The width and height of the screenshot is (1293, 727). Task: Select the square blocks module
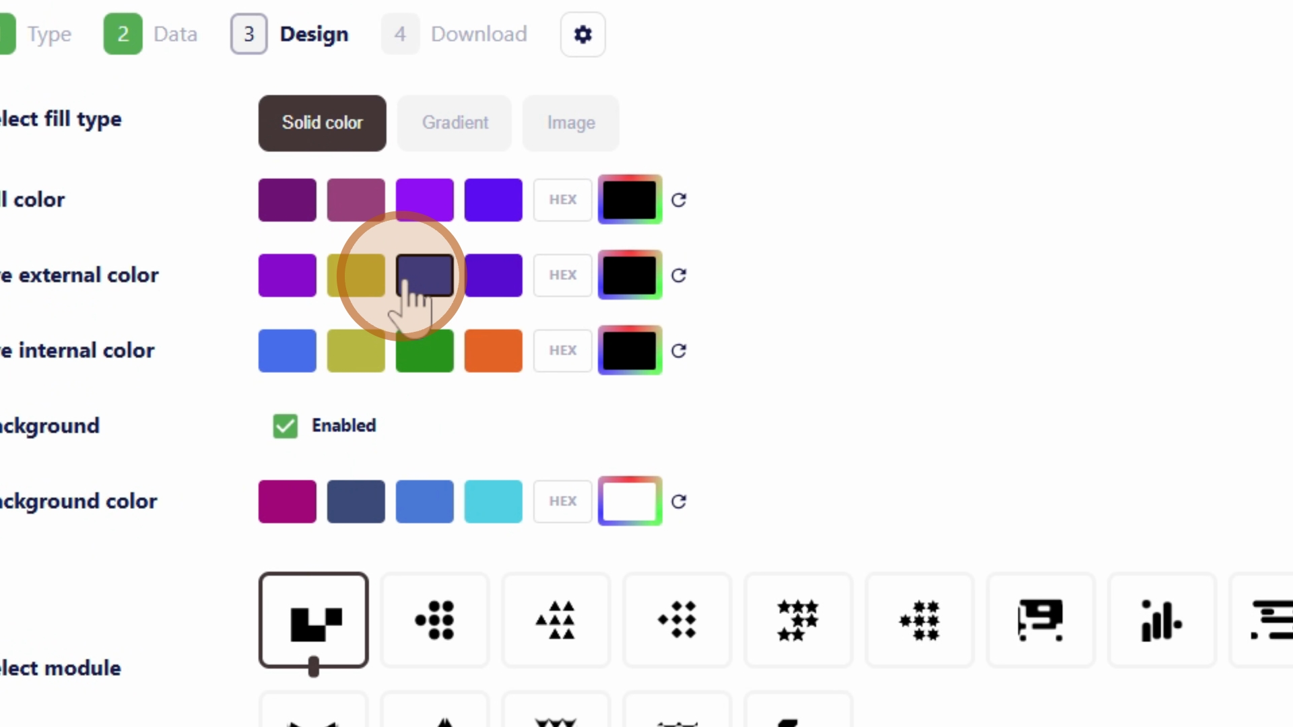coord(313,620)
